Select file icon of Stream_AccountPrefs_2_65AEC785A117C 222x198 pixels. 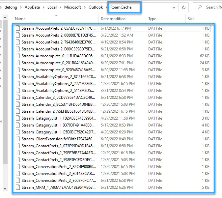tap(18, 28)
